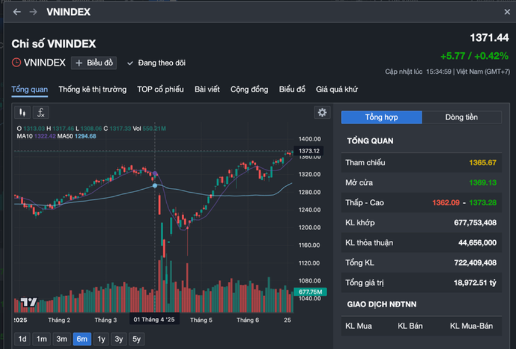Set chart range to 3m
The image size is (516, 349).
click(62, 339)
